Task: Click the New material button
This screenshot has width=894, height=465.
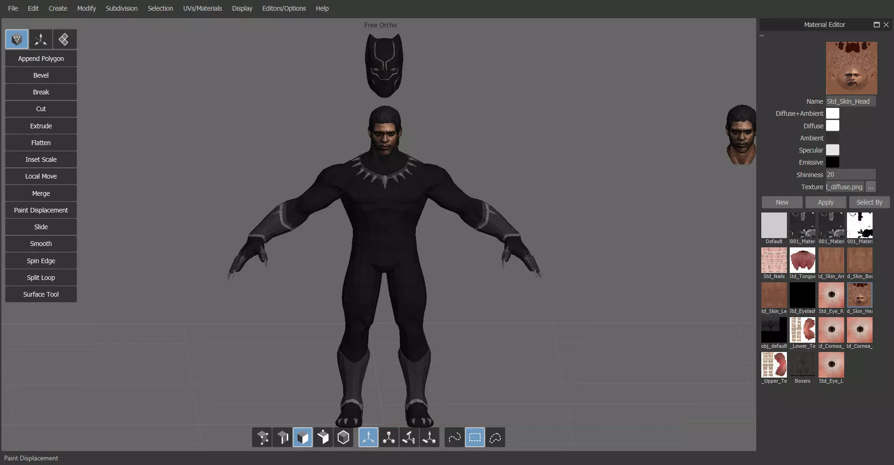Action: click(x=782, y=202)
